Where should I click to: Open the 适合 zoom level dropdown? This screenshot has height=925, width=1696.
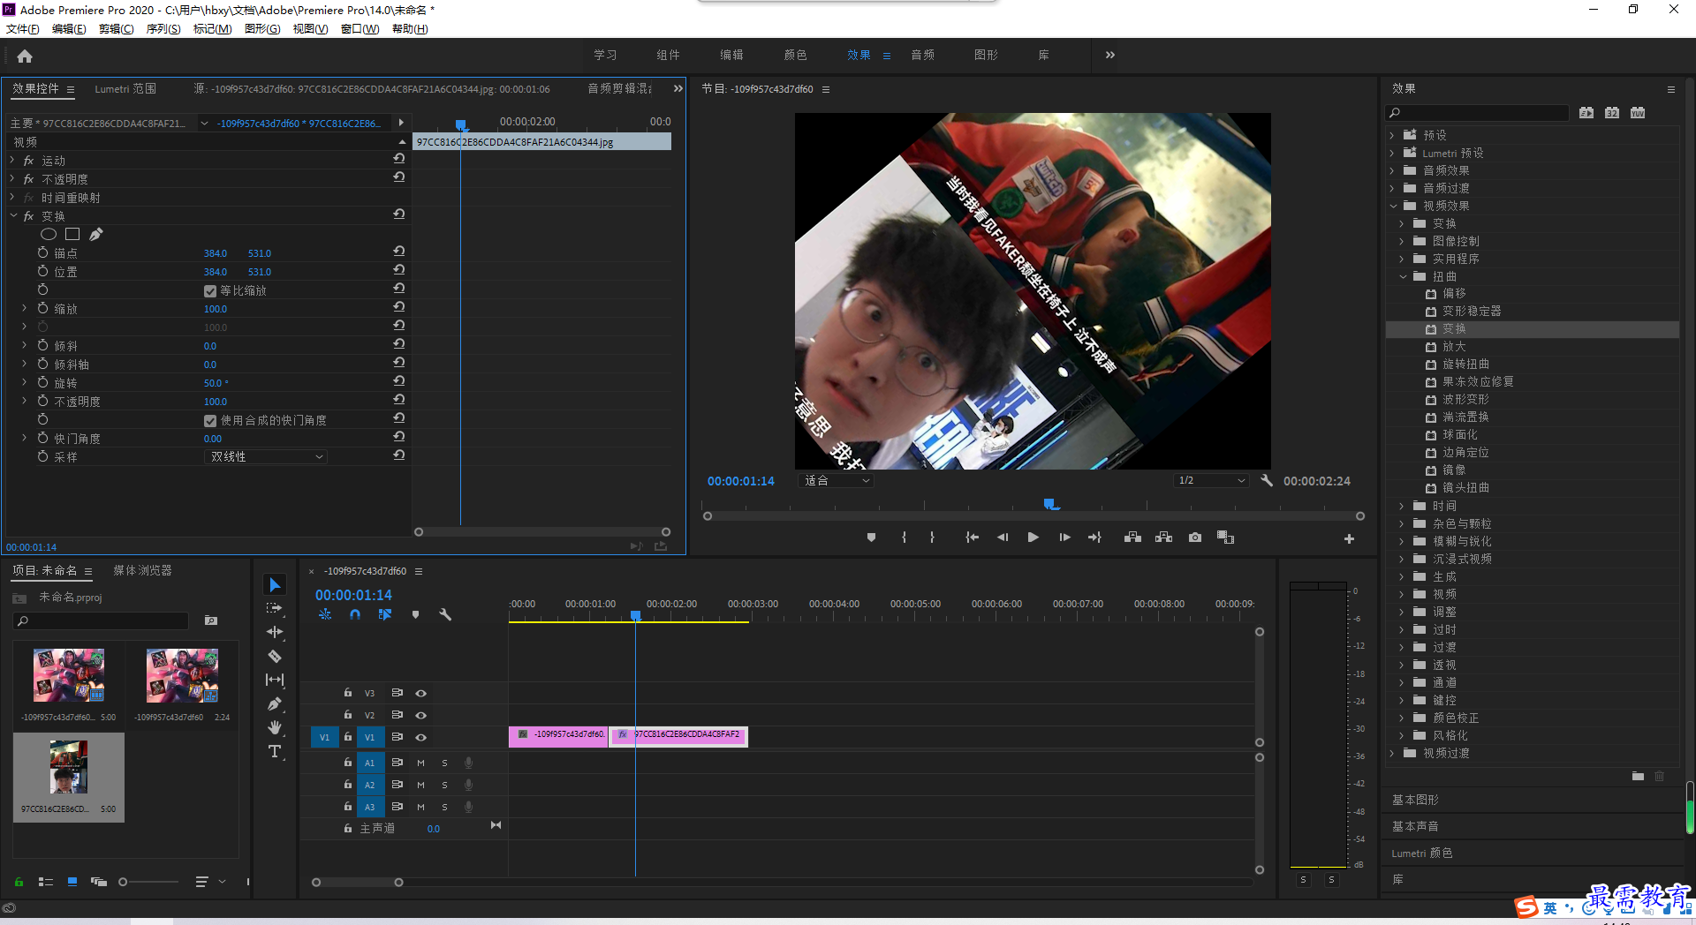[836, 480]
